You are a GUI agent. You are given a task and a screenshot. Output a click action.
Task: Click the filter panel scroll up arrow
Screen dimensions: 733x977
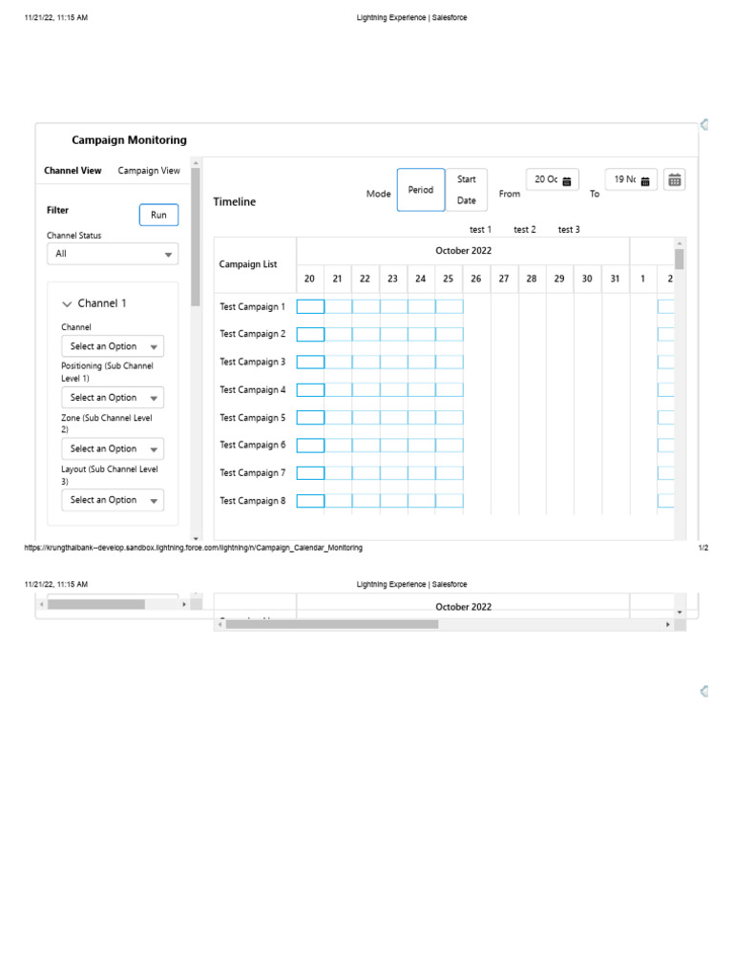coord(196,162)
